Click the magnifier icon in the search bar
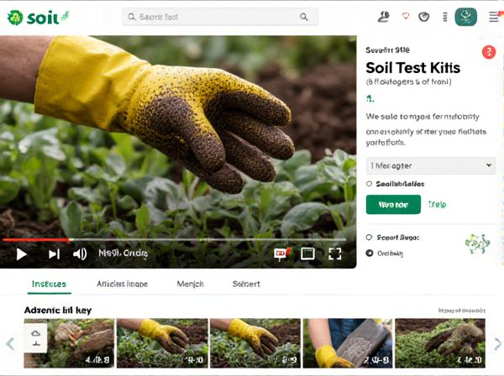 click(x=304, y=17)
